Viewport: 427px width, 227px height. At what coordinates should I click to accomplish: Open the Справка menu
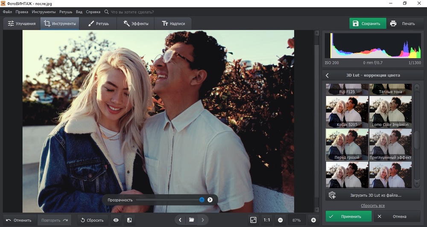(x=93, y=12)
